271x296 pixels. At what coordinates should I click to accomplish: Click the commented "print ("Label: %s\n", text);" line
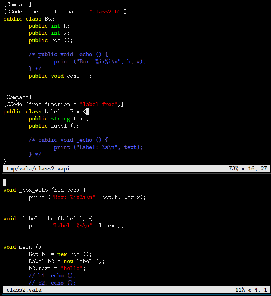pos(99,147)
